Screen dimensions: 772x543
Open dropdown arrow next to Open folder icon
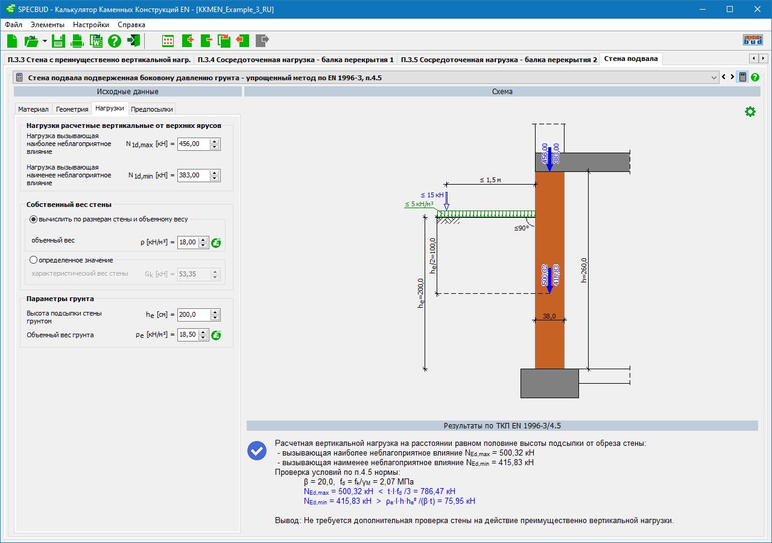pos(45,41)
